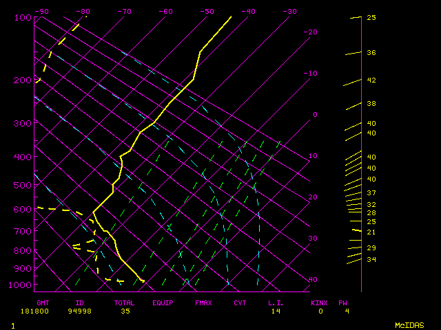Viewport: 441px width, 330px height.
Task: Click the McIDAS label in bottom-right corner
Action: (x=409, y=324)
